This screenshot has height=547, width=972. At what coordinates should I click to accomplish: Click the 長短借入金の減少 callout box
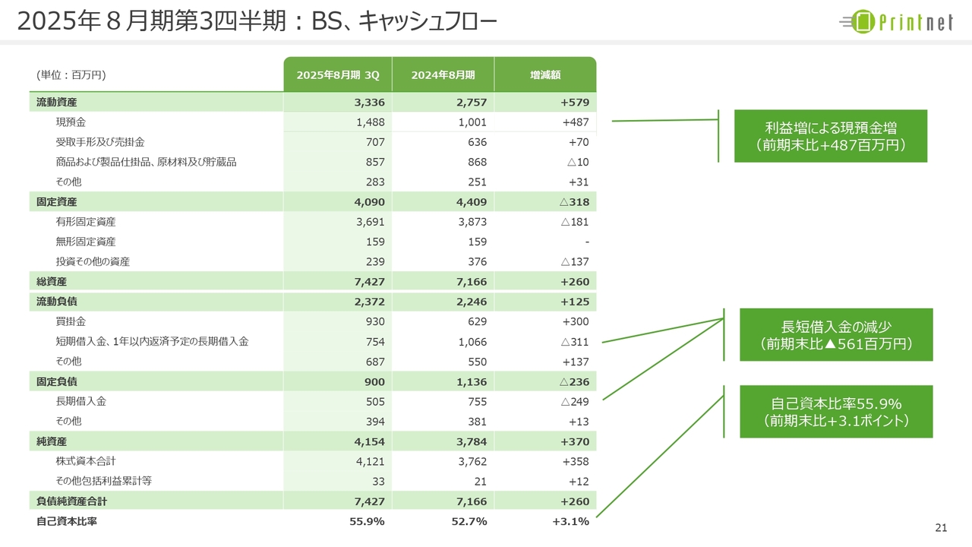pyautogui.click(x=836, y=335)
